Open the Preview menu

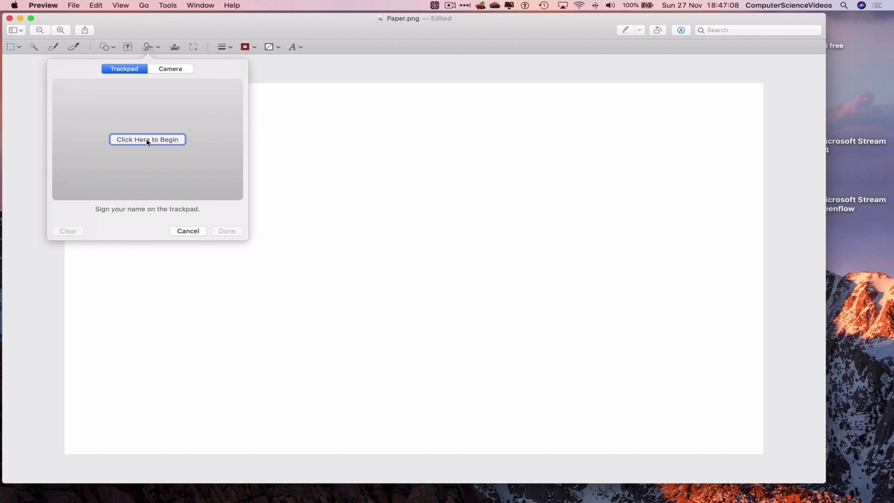(43, 6)
